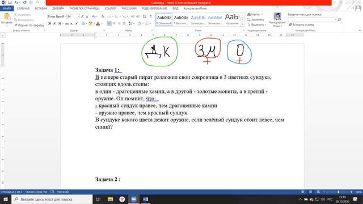Open the font size dropdown
Screen dimensions: 363x204
click(78, 16)
